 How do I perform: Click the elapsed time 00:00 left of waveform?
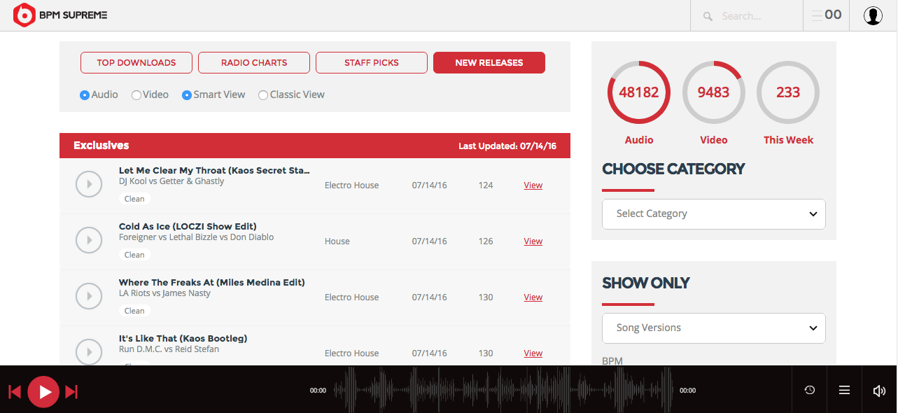click(318, 391)
